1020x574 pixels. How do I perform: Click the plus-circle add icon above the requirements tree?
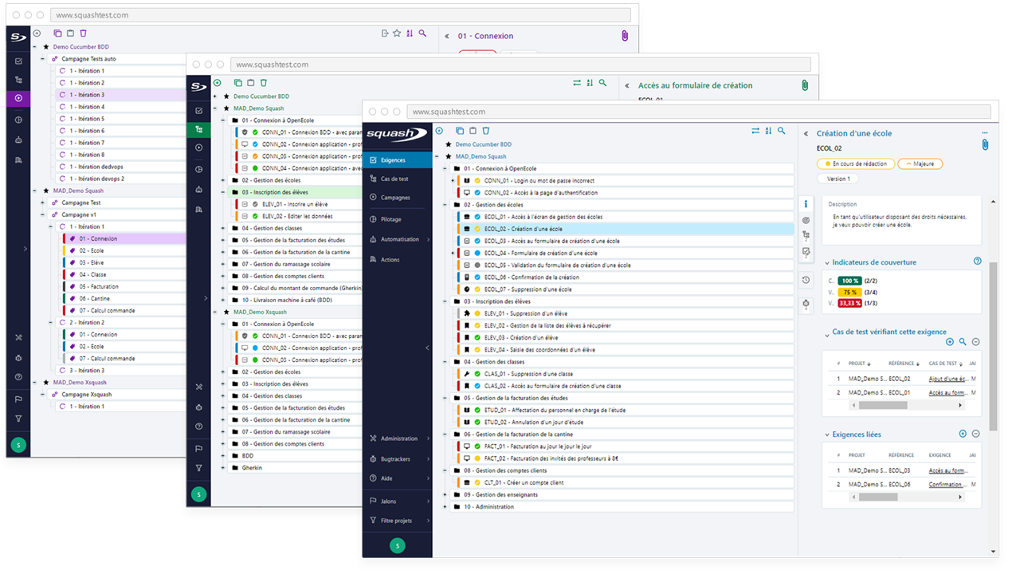439,131
